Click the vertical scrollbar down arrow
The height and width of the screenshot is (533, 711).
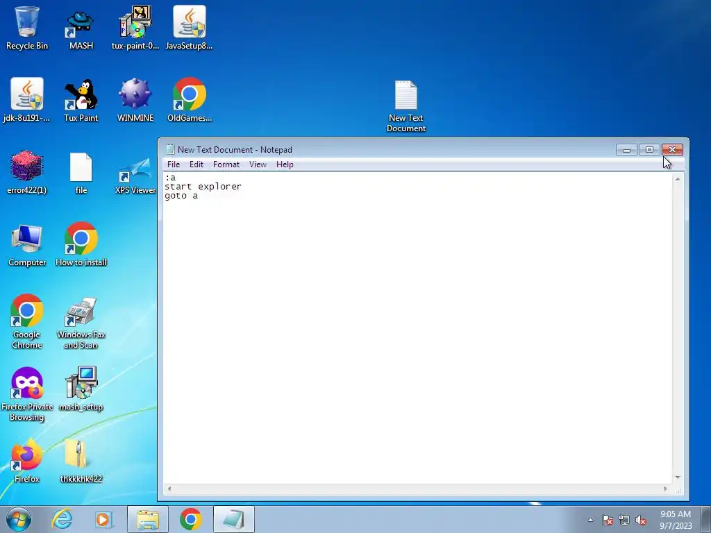tap(678, 477)
